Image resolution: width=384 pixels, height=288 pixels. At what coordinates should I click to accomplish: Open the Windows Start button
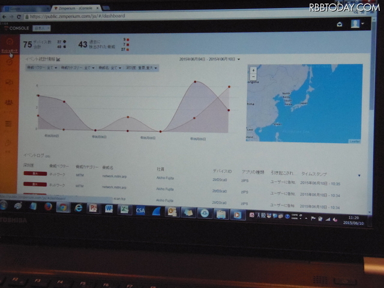tap(4, 205)
